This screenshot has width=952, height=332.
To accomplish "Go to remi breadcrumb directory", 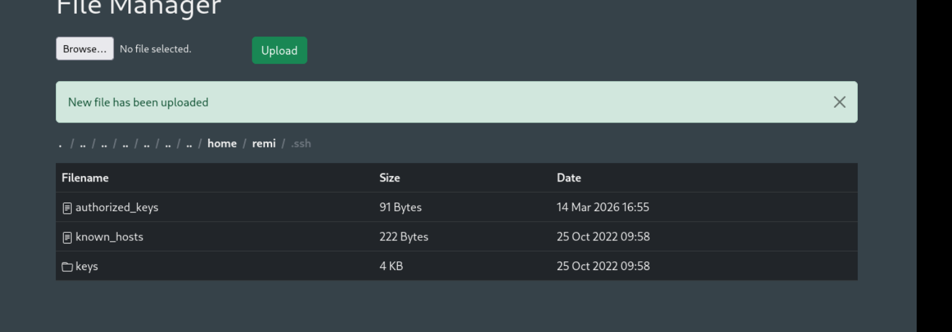I will 263,144.
